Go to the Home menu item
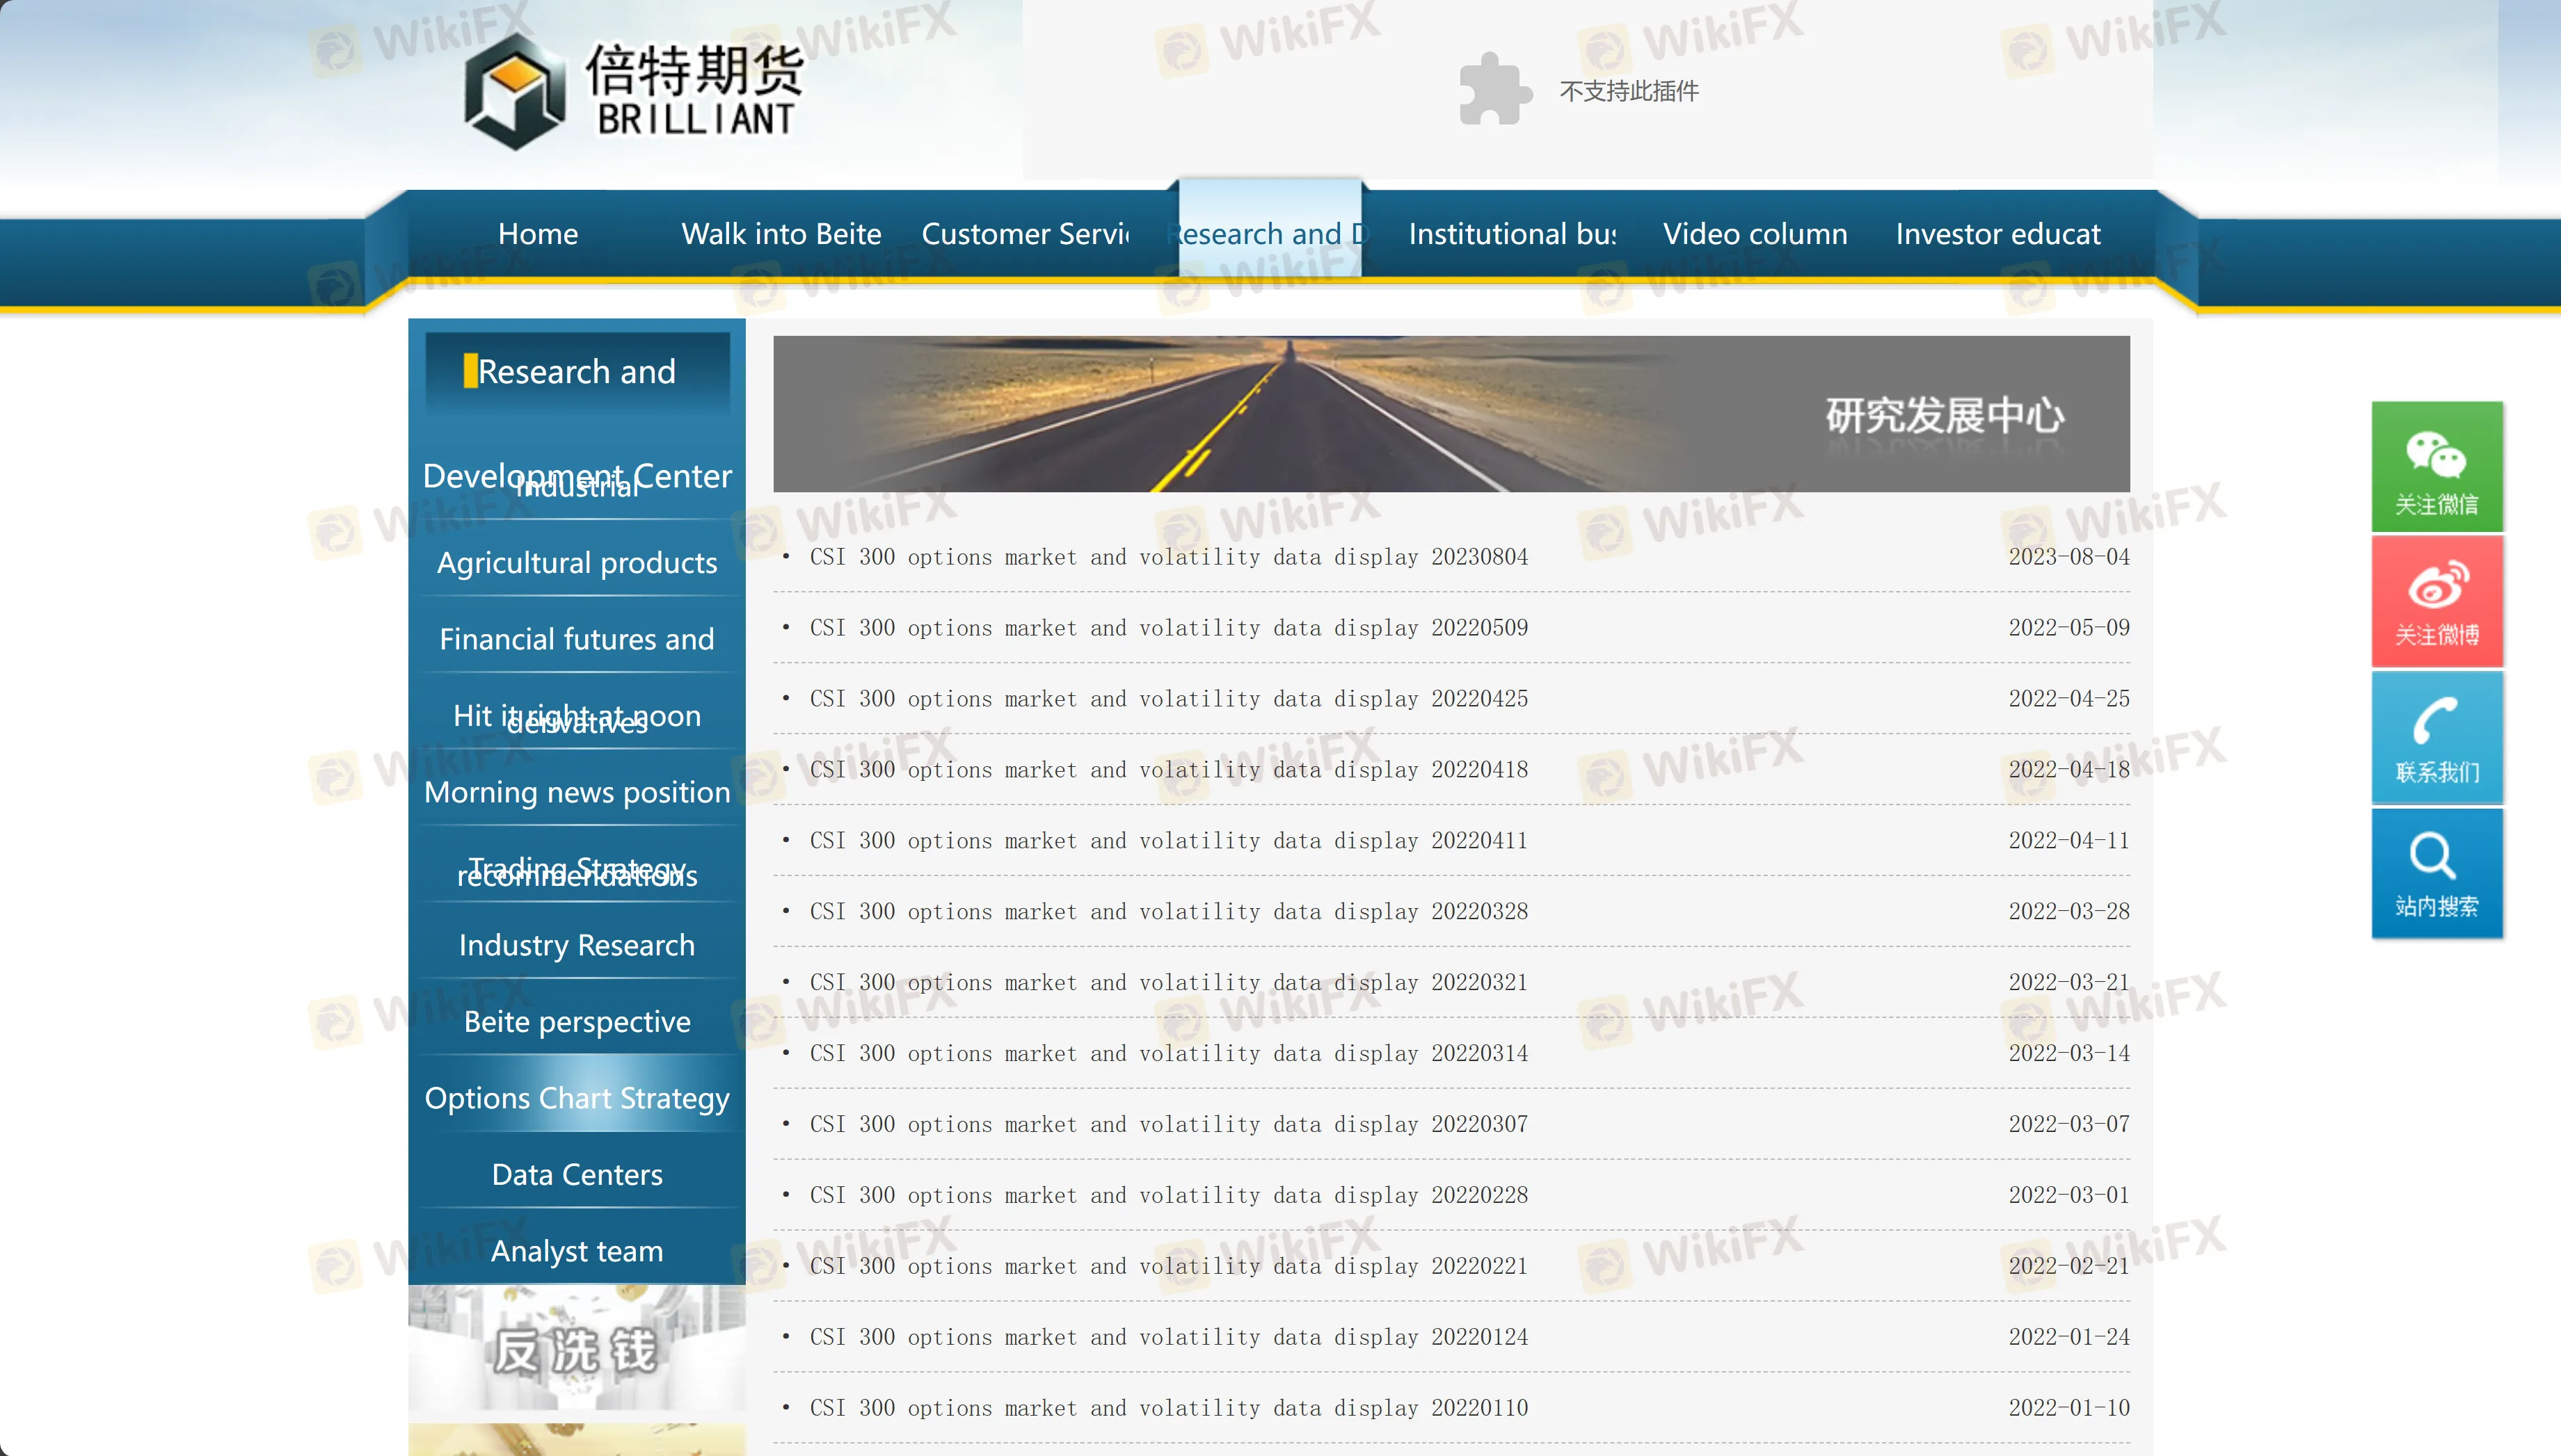Viewport: 2561px width, 1456px height. 537,233
